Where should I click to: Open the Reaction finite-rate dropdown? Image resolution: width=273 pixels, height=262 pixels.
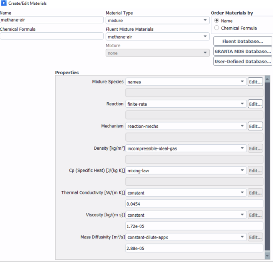coord(186,104)
